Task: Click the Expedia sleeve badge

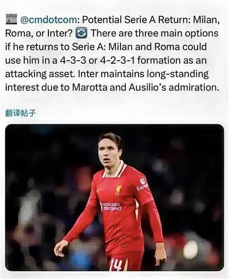Action: (142, 185)
